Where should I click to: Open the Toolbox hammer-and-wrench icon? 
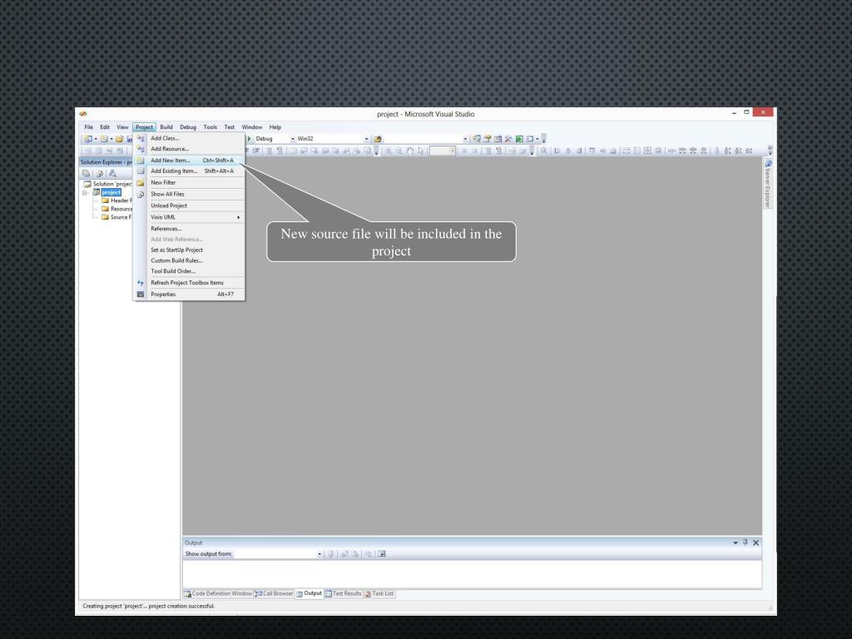508,139
